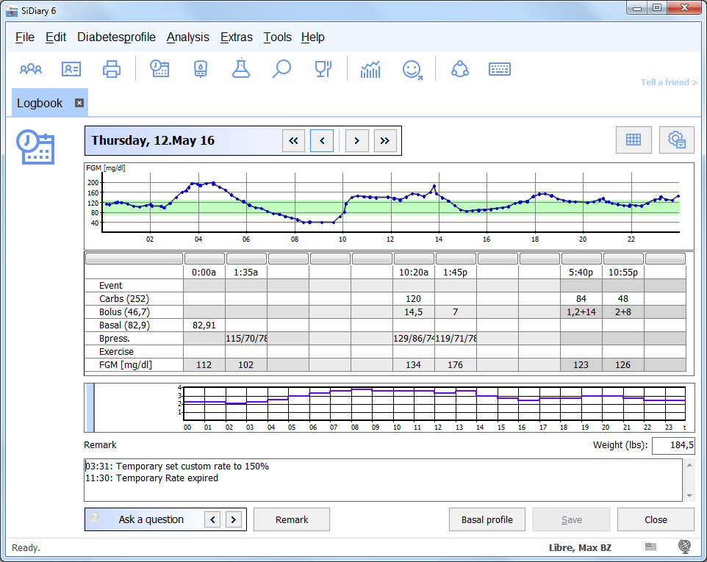Screen dimensions: 707x562
Task: Go to previous day with single left arrow
Action: coord(322,140)
